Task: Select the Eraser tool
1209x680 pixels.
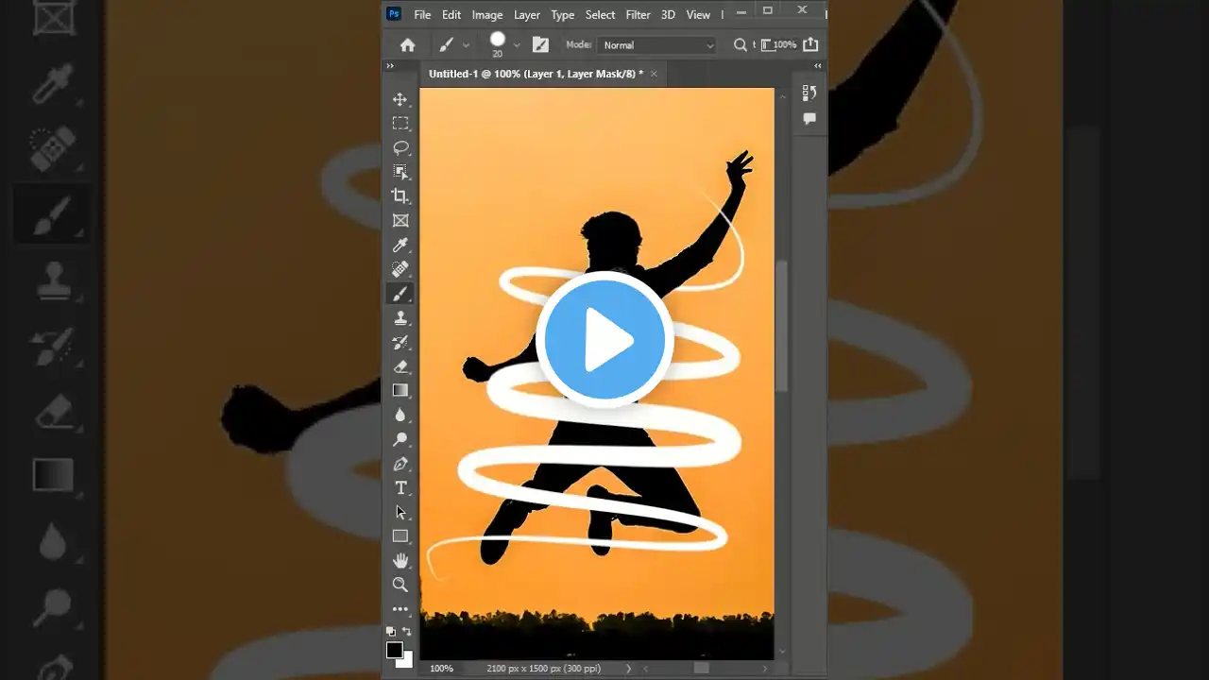Action: click(400, 366)
